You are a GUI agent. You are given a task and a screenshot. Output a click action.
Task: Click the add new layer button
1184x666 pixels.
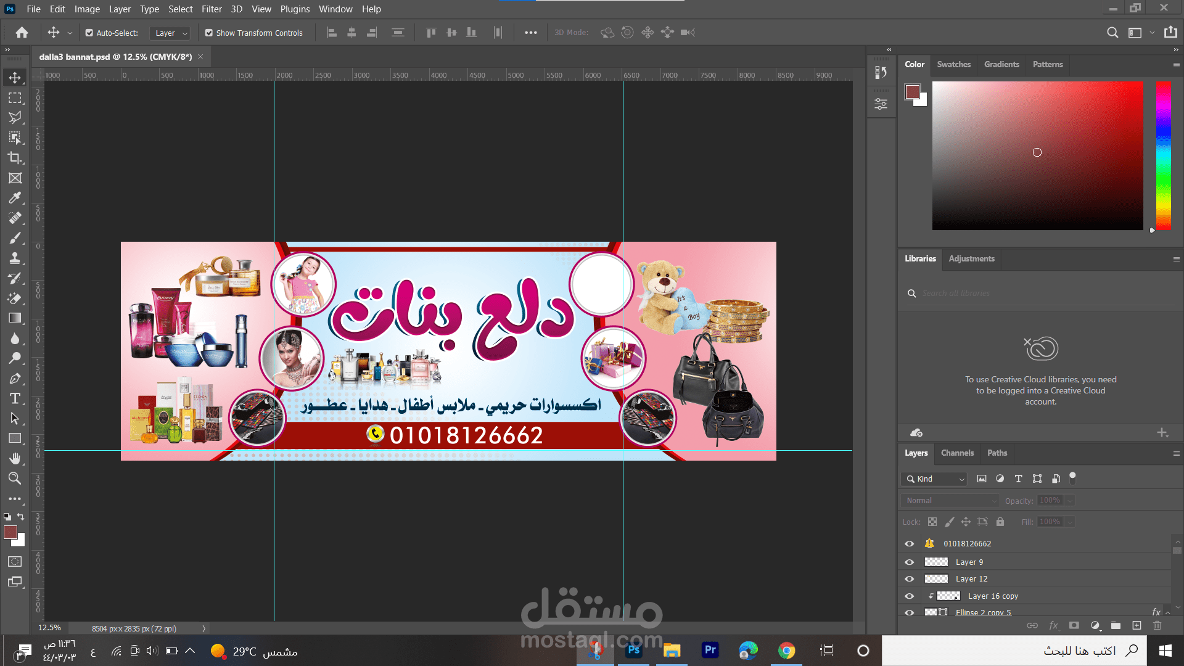(1137, 625)
